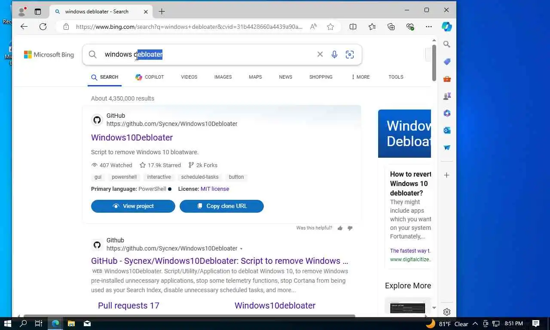Open the Collections icon in toolbar
Image resolution: width=550 pixels, height=330 pixels.
pos(391,27)
